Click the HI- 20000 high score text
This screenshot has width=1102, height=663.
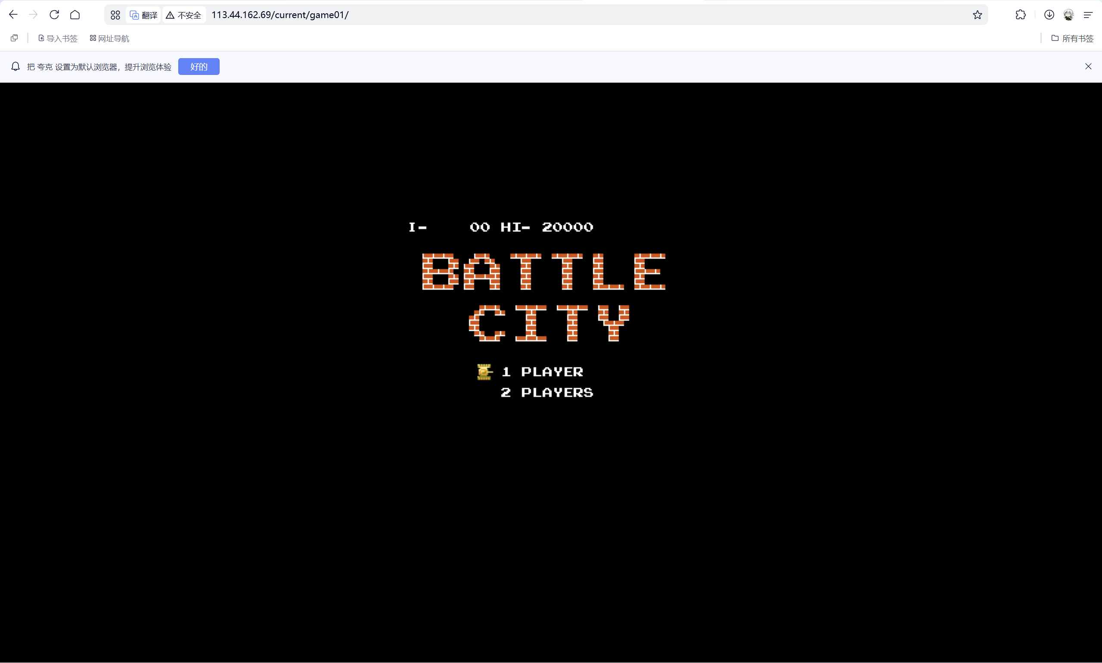click(547, 227)
